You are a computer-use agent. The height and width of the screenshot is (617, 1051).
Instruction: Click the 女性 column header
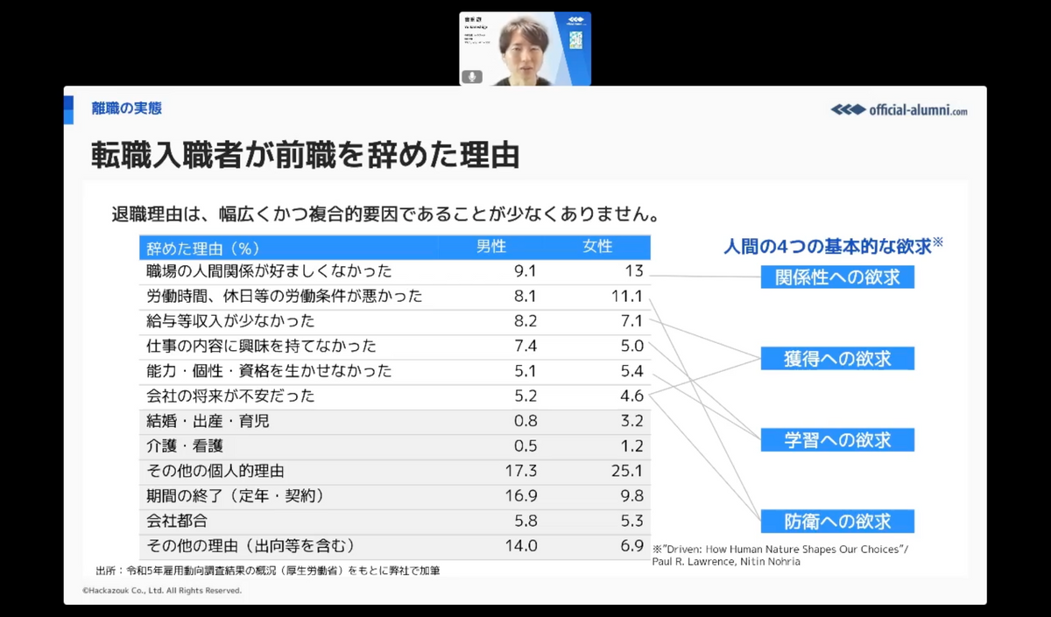(x=598, y=248)
